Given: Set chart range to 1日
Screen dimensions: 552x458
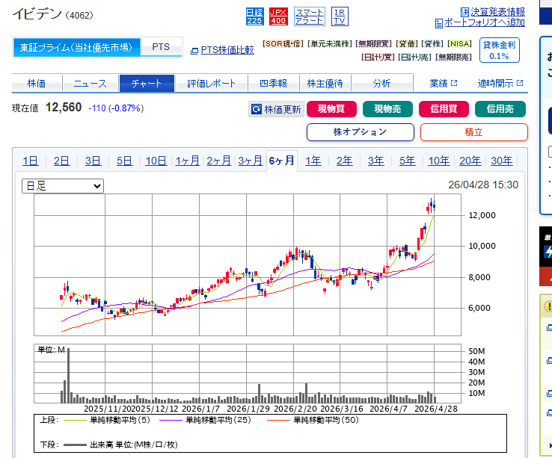Looking at the screenshot, I should [x=30, y=161].
